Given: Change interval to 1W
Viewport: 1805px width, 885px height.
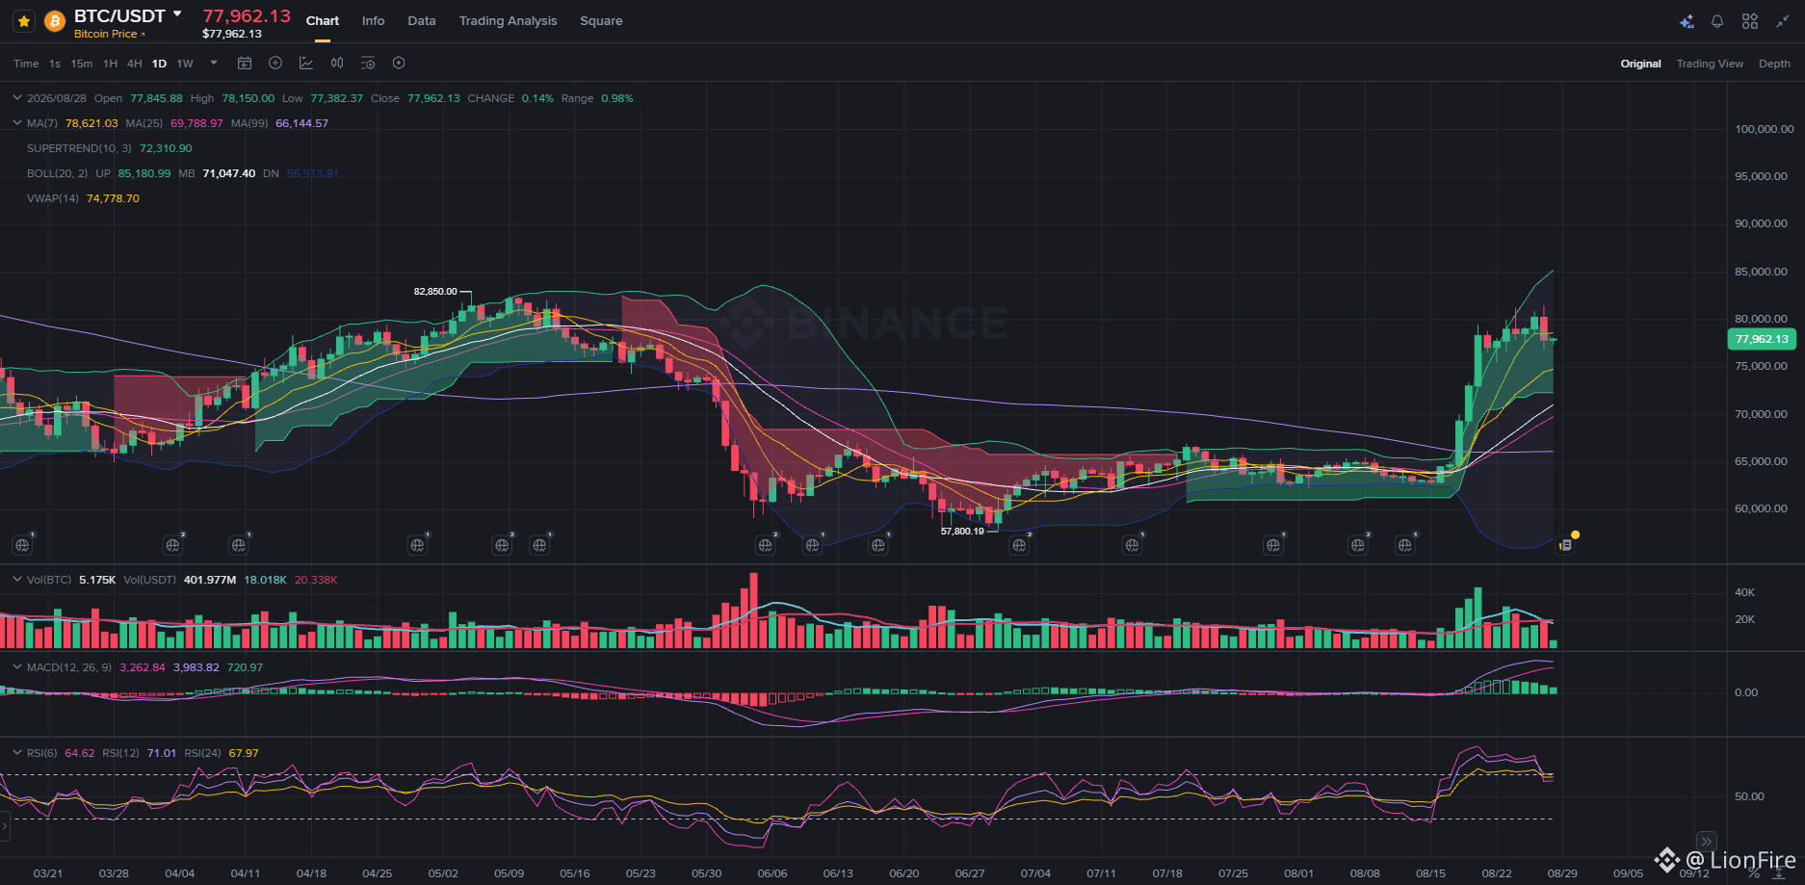Looking at the screenshot, I should [185, 64].
